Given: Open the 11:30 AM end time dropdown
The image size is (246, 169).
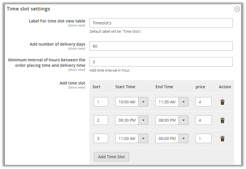Looking at the screenshot, I should pyautogui.click(x=184, y=102).
